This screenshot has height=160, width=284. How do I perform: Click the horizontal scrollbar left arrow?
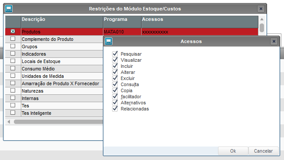pyautogui.click(x=9, y=122)
